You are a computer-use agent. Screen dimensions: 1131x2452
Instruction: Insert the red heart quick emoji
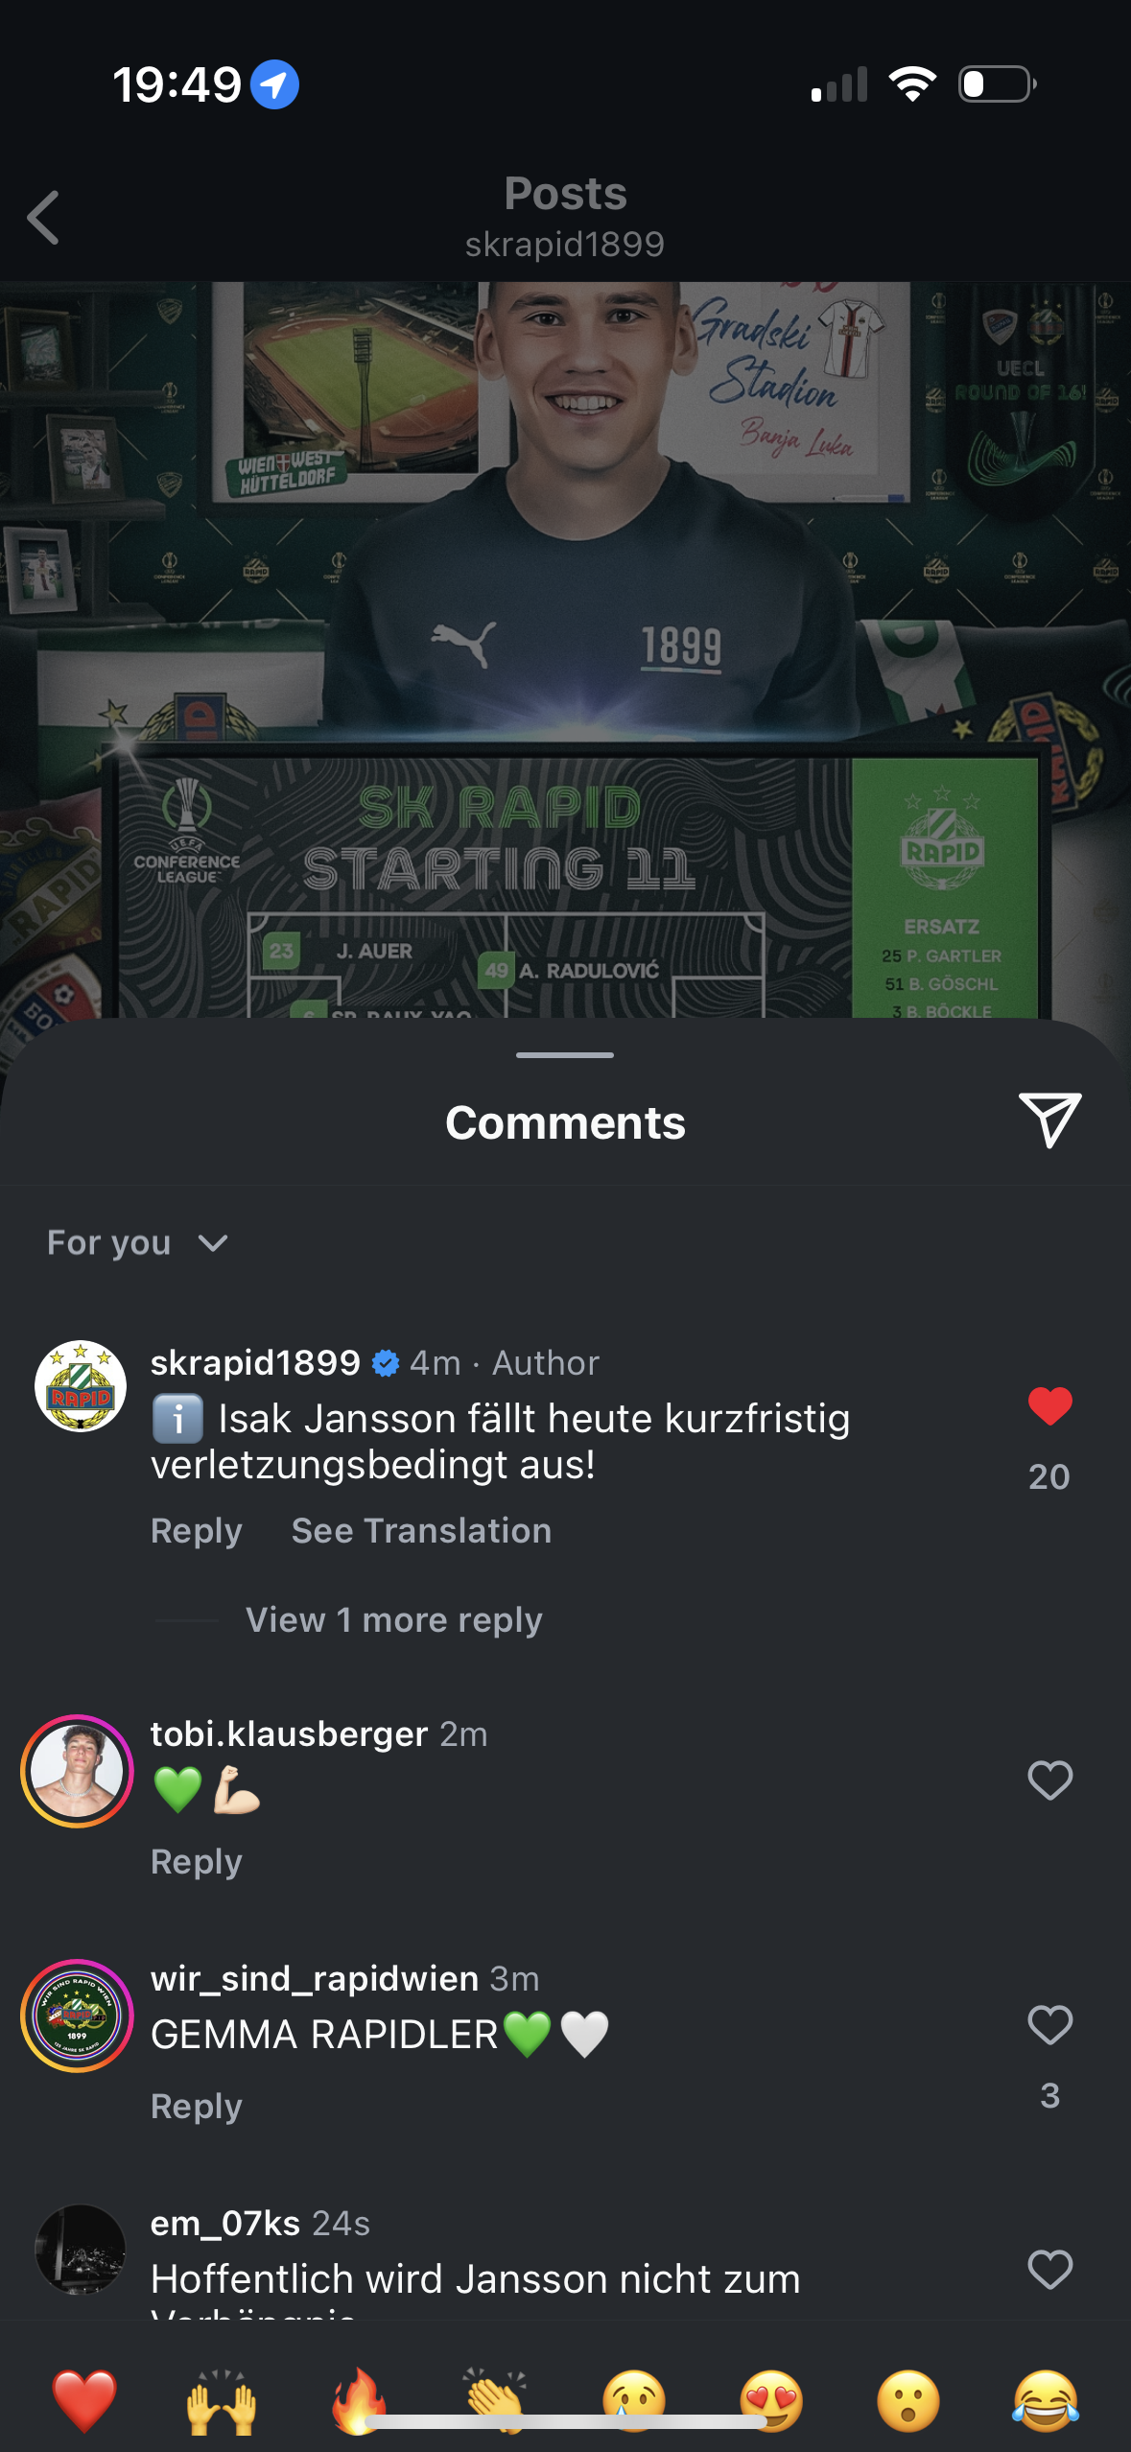[x=84, y=2400]
